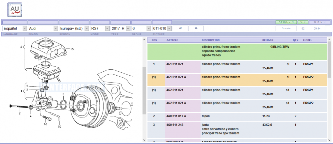
Task: Click the Donate button
Action: pyautogui.click(x=286, y=28)
